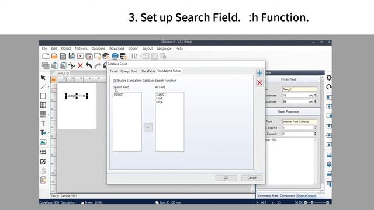
Task: Select the arrow pointer tool
Action: click(43, 78)
